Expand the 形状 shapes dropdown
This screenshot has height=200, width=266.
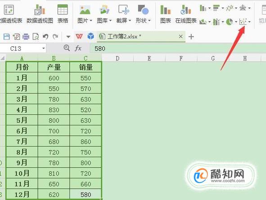pos(149,21)
